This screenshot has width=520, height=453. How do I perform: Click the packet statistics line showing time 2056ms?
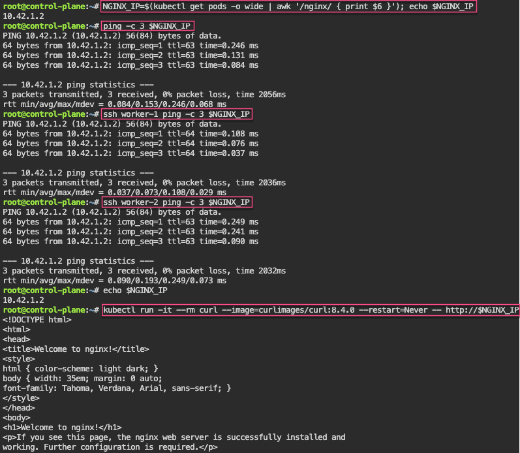point(144,94)
